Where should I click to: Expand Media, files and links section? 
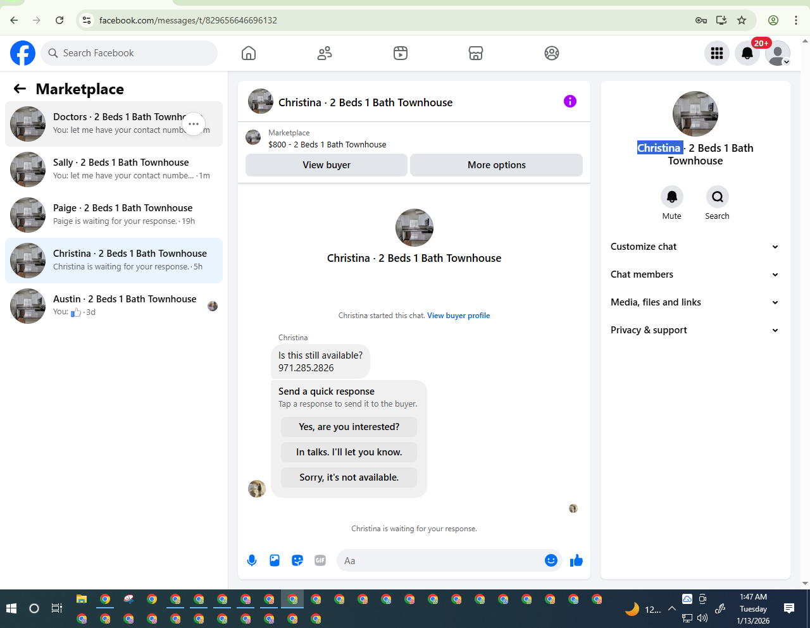tap(695, 302)
